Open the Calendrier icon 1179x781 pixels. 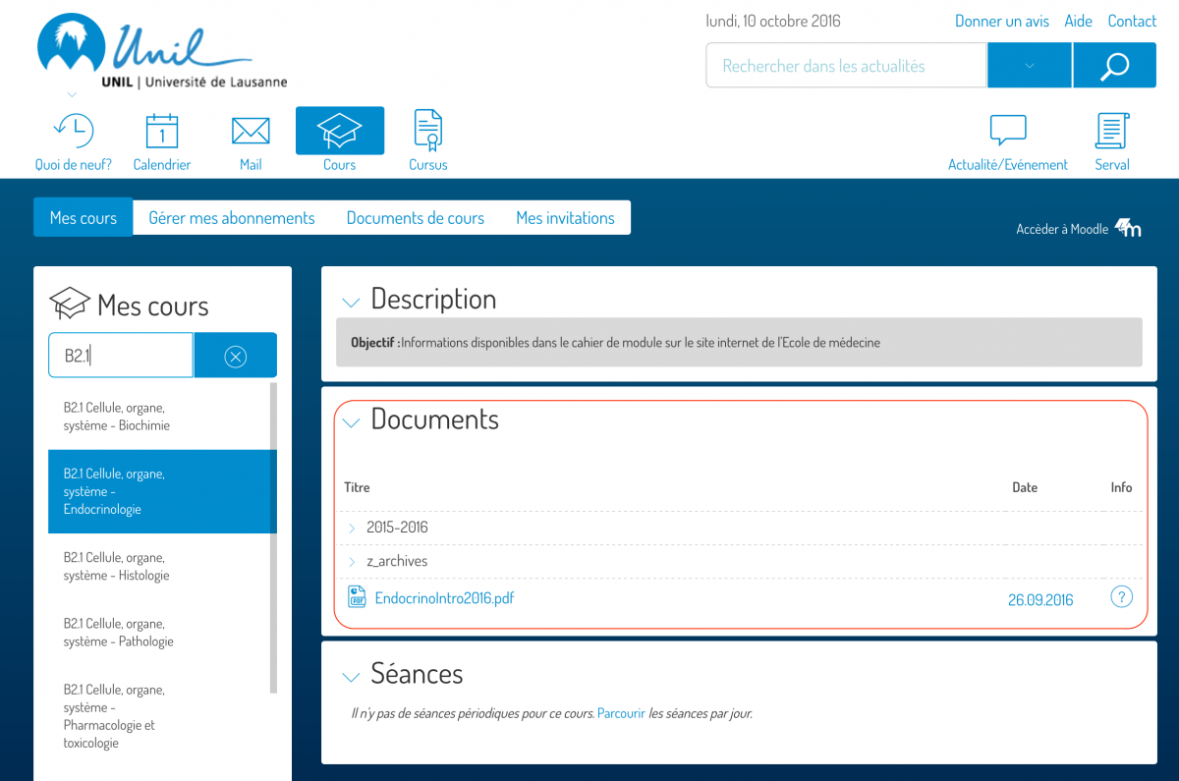(x=162, y=131)
